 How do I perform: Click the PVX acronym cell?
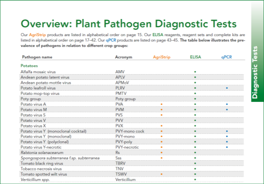click(119, 126)
